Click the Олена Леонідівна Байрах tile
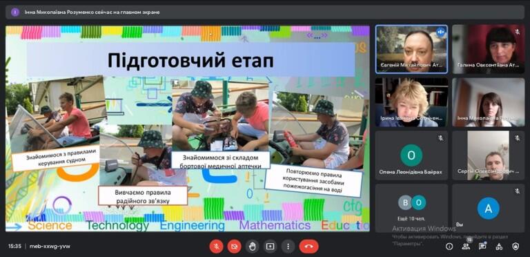Viewport: 530px width, 257px height. click(x=411, y=155)
